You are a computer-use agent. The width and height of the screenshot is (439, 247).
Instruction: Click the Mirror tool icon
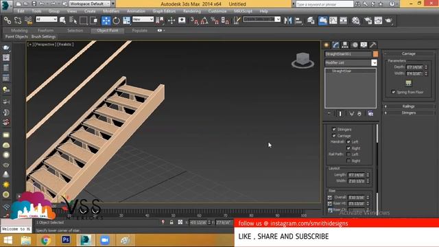[x=288, y=20]
